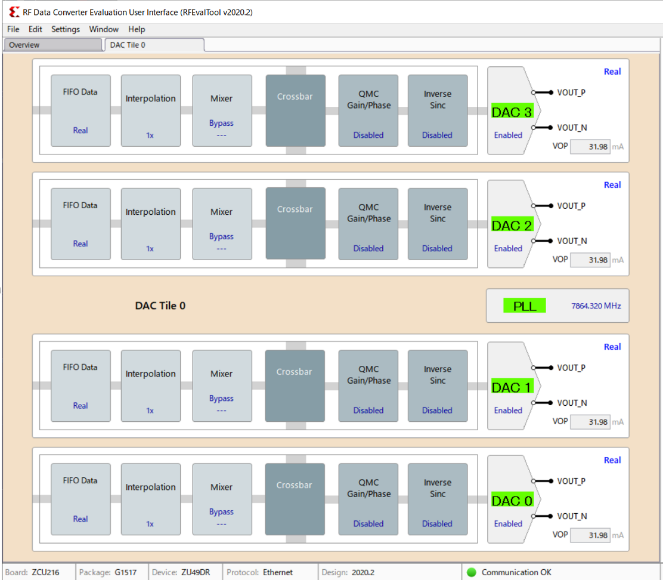
Task: Open Mixer block in DAC 1 row
Action: coord(222,386)
